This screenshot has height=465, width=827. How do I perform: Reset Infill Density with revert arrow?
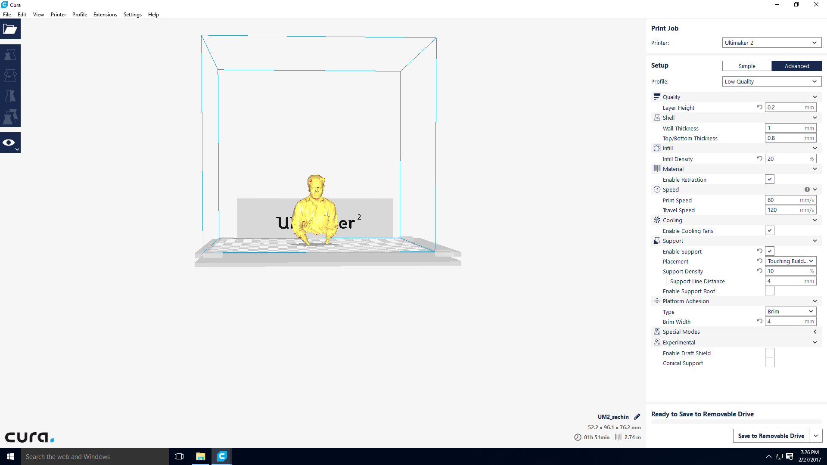(x=760, y=158)
